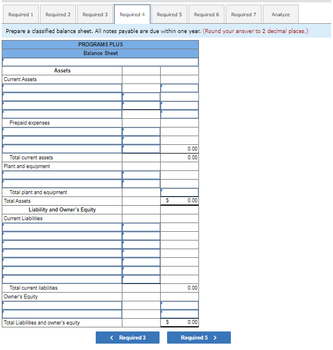Switch to the Required 1 tab
The width and height of the screenshot is (333, 350).
tap(20, 14)
